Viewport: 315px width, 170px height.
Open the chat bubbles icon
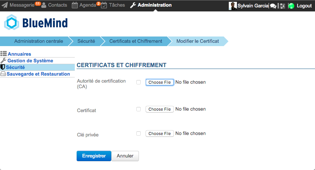click(273, 6)
